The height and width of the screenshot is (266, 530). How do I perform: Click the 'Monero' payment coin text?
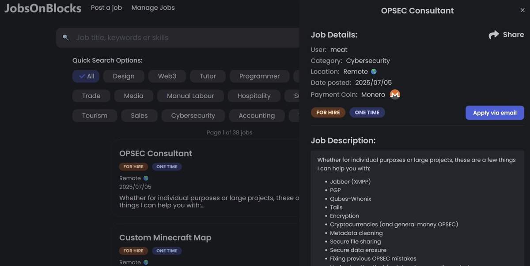pos(374,95)
